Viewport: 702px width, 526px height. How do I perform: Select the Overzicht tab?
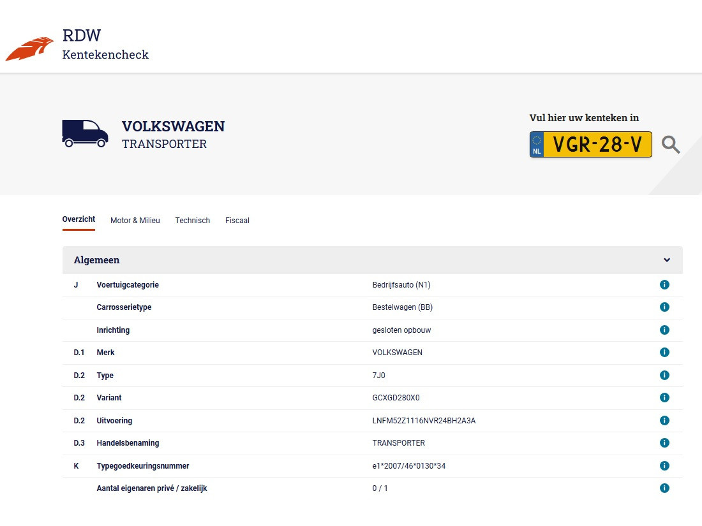pos(78,219)
